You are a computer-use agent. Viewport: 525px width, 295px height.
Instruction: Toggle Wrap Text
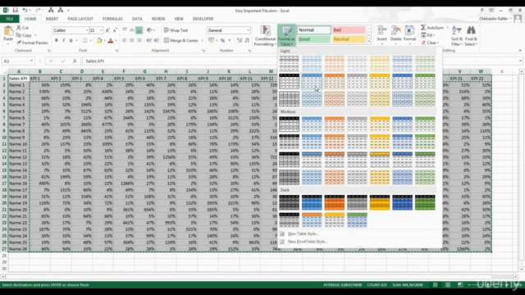coord(176,30)
